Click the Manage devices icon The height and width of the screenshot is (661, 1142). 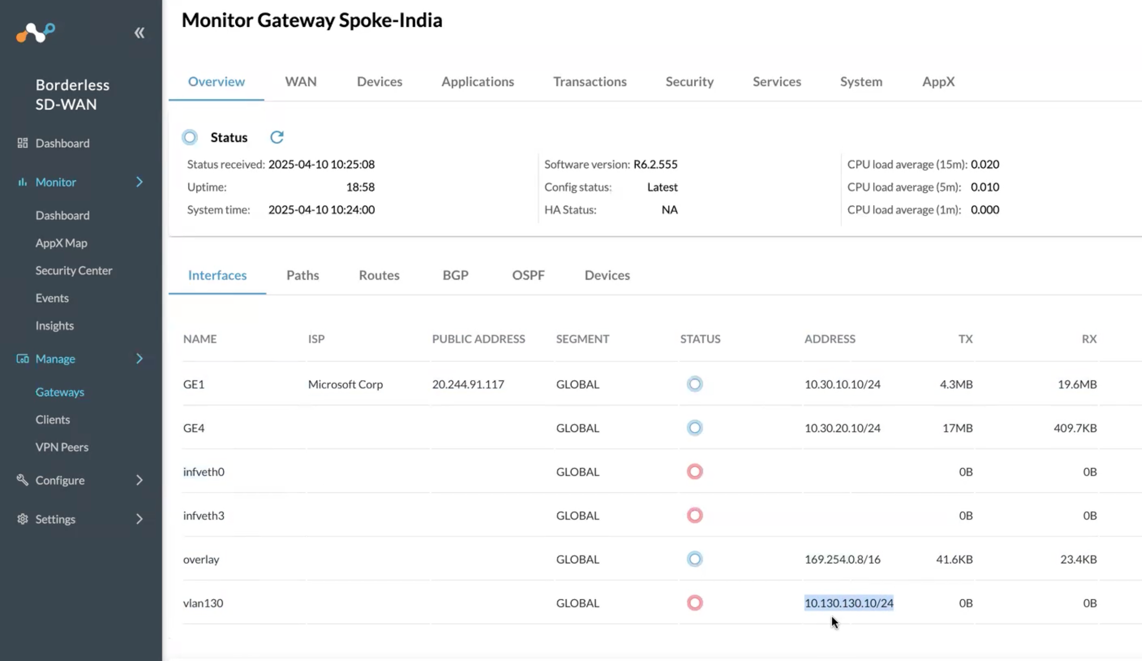22,359
